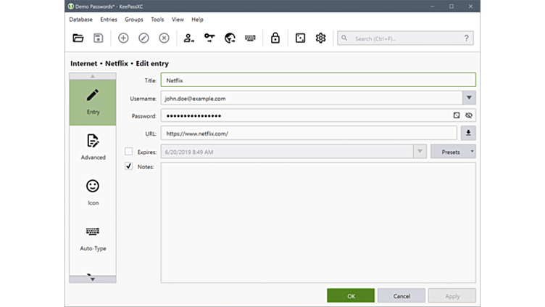Viewport: 545px width, 307px height.
Task: Open the password generator dice icon
Action: coord(300,38)
